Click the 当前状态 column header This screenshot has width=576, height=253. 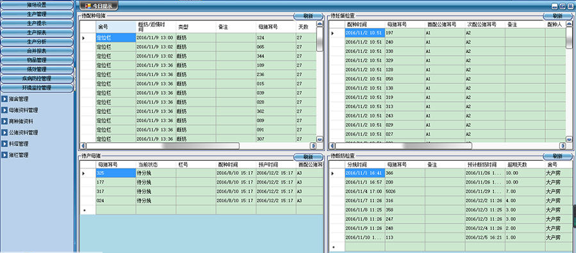coord(156,165)
